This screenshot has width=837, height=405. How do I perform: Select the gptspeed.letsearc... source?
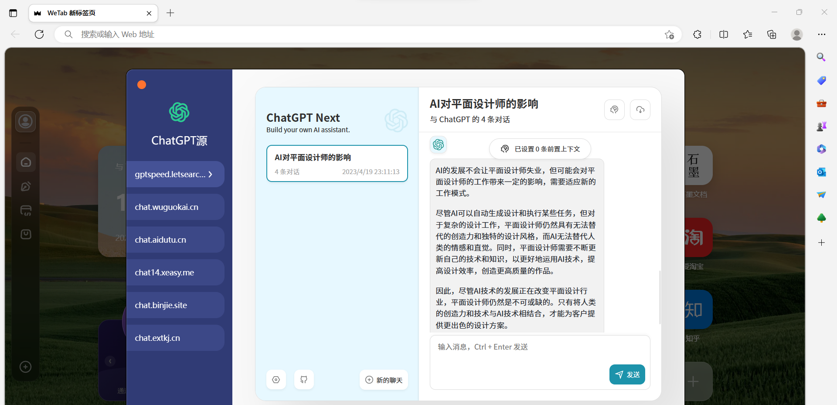(x=175, y=174)
